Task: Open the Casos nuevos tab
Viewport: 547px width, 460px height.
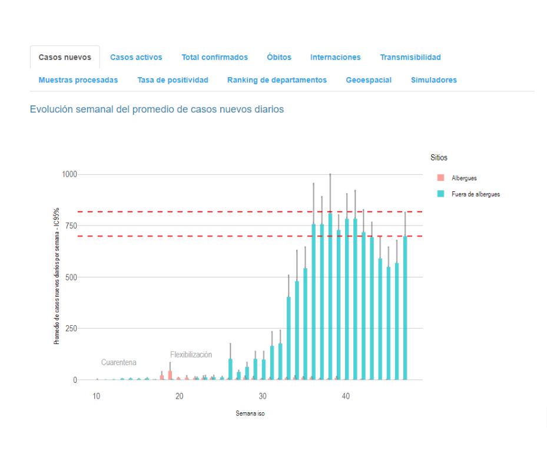Action: (65, 57)
